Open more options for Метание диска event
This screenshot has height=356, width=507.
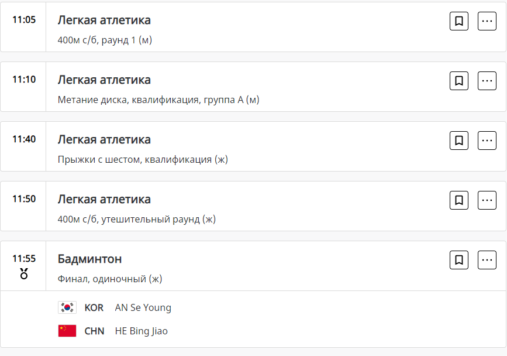(487, 81)
